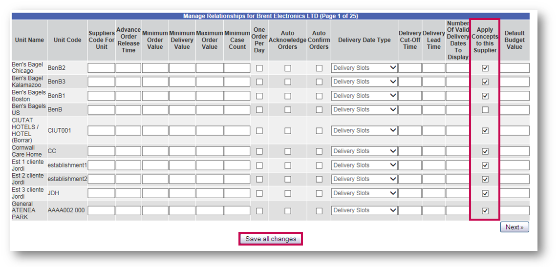558x267 pixels.
Task: Click Suppliers Code field for Ben's Bagel Chicago
Action: (102, 68)
